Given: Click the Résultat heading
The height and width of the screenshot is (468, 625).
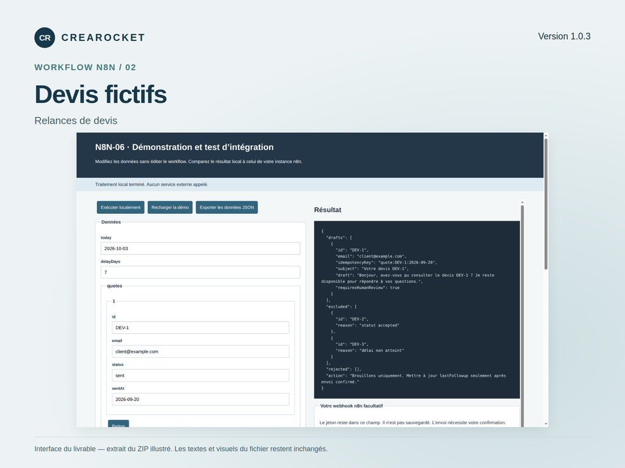Looking at the screenshot, I should 328,210.
